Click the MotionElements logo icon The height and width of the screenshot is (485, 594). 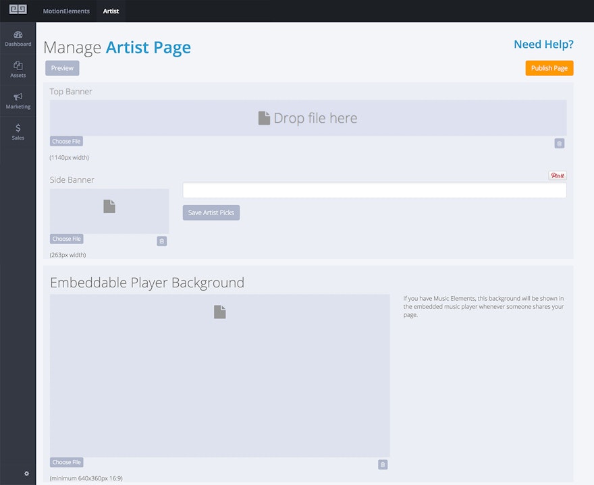[x=18, y=11]
